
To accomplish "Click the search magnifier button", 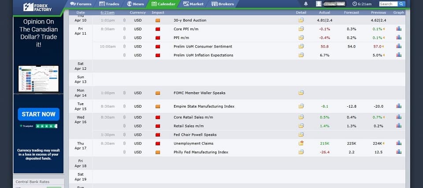I will (401, 4).
